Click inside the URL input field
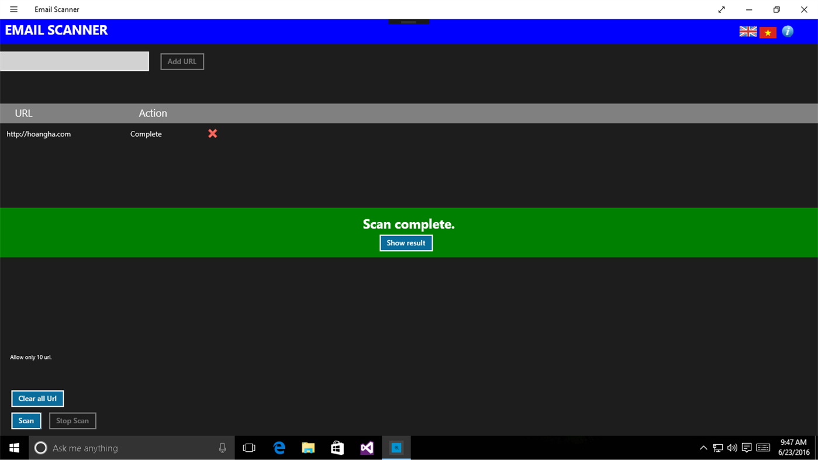Viewport: 818px width, 460px height. coord(74,61)
